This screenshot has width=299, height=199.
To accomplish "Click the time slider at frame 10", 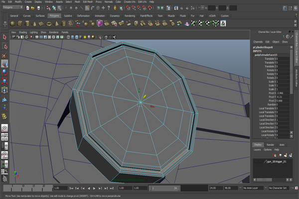I will pos(22,188).
